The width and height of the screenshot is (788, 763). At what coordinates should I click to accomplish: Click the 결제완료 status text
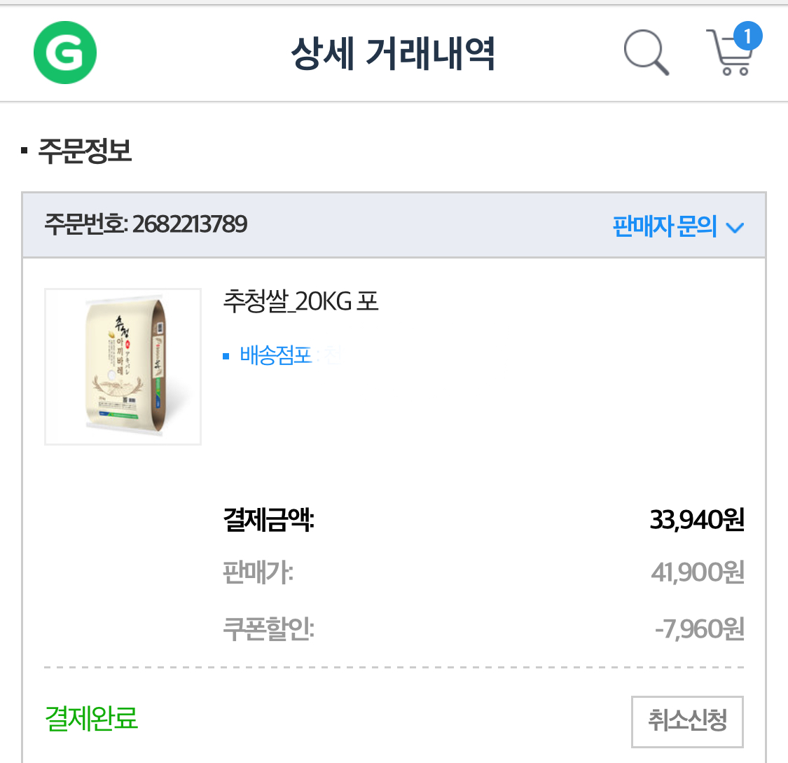tap(91, 718)
